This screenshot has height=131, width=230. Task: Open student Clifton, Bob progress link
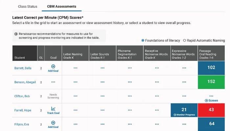[x=22, y=96]
